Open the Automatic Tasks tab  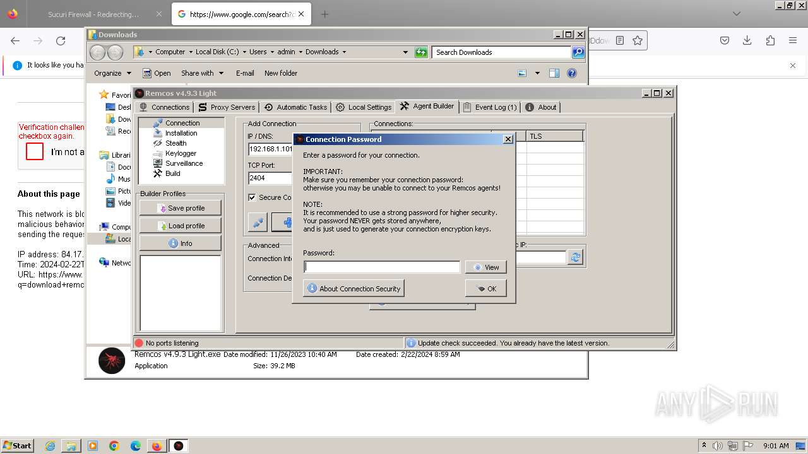[295, 107]
